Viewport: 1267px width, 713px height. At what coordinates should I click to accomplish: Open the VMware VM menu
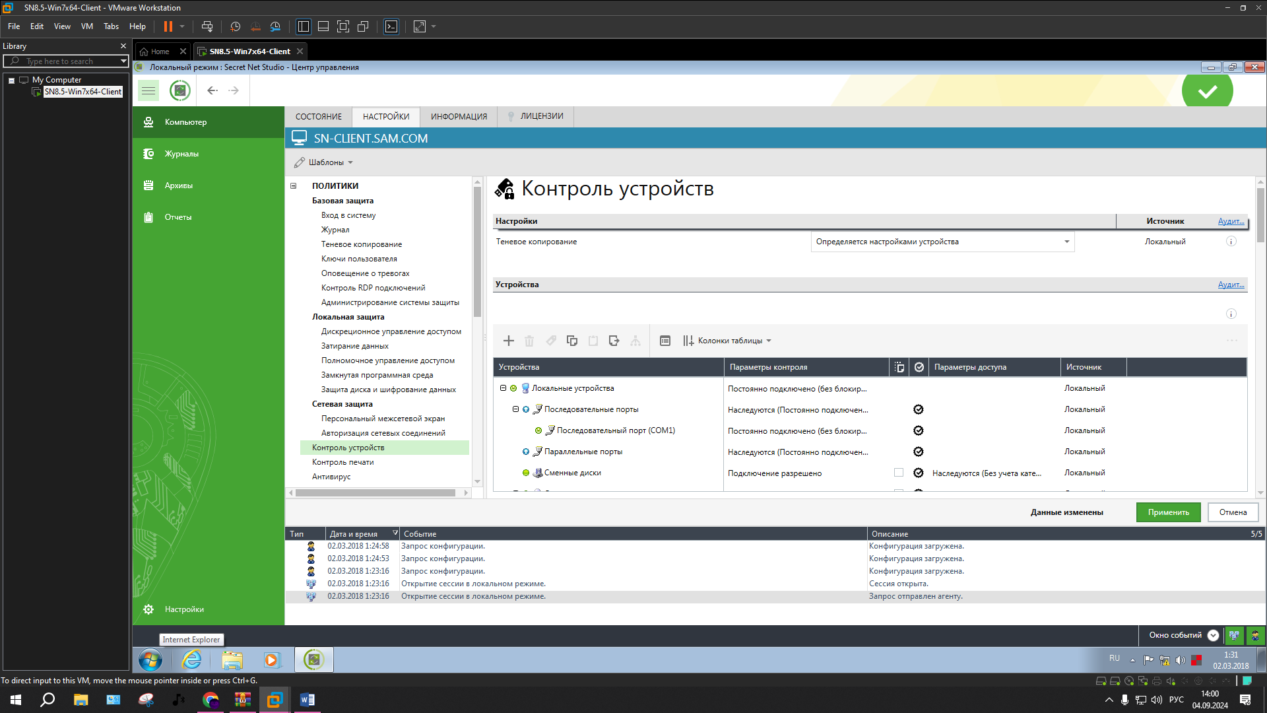tap(87, 26)
